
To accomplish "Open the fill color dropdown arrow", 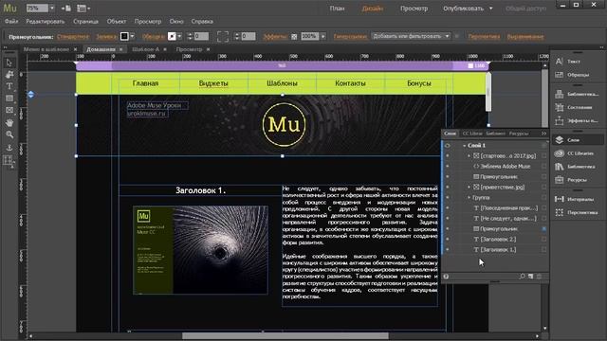I will tap(133, 36).
